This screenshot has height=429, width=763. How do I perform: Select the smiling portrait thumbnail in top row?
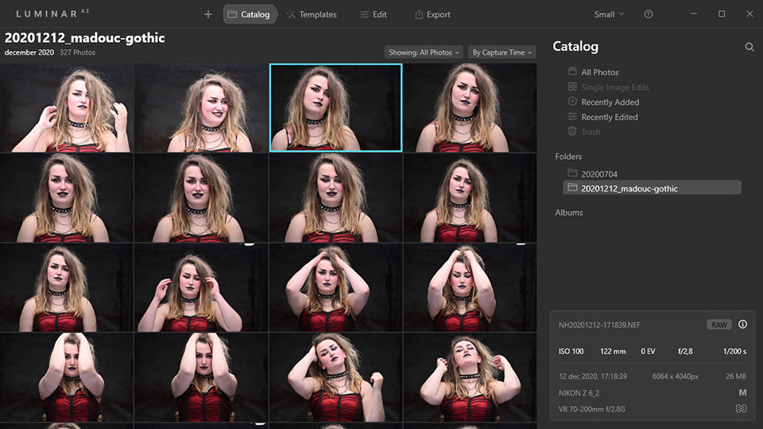pyautogui.click(x=201, y=107)
